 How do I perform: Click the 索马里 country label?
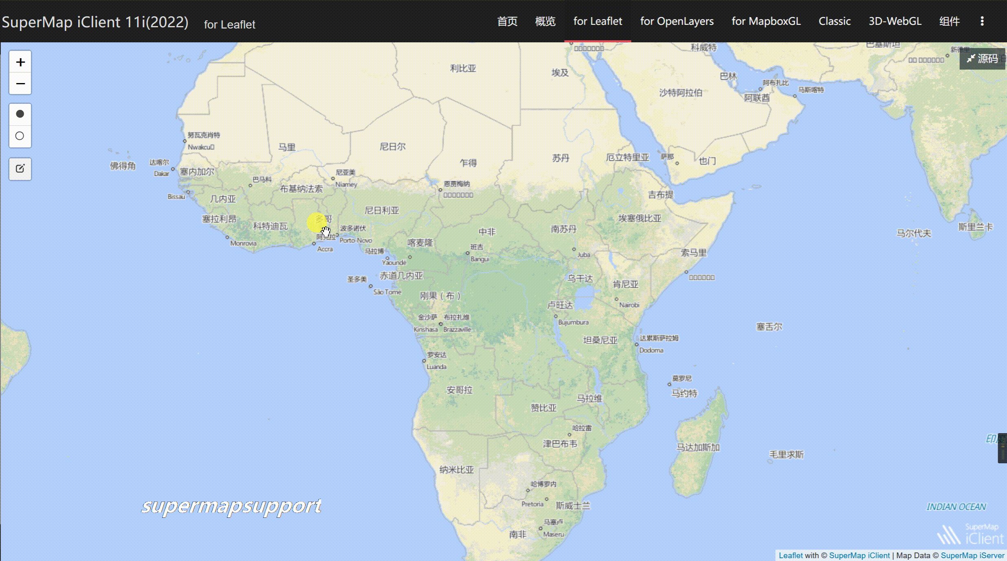pyautogui.click(x=693, y=253)
